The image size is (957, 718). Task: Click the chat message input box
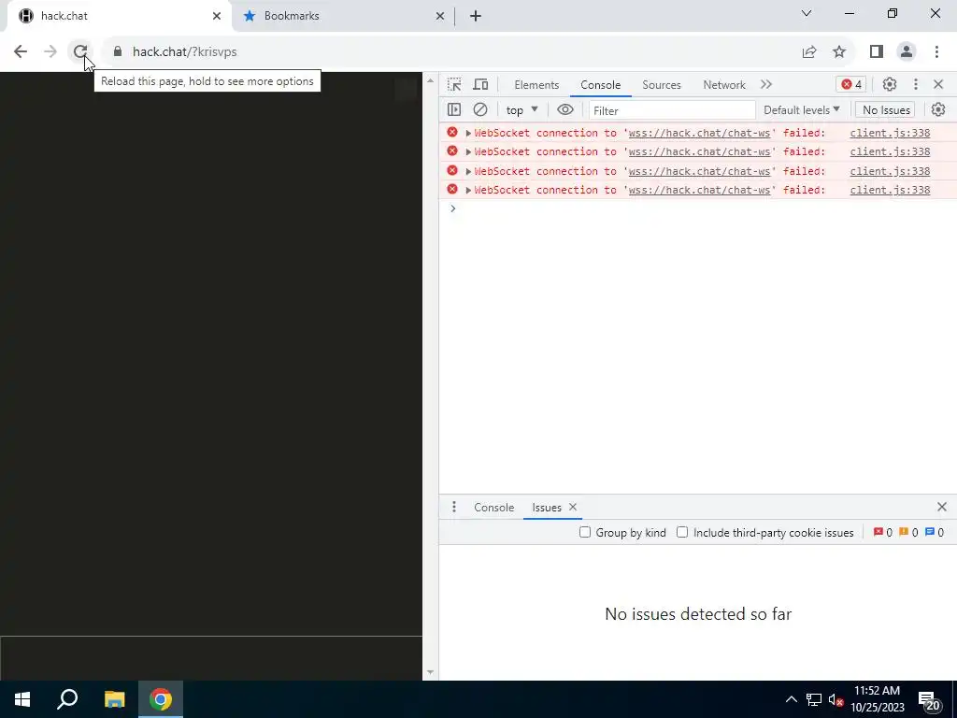coord(211,658)
